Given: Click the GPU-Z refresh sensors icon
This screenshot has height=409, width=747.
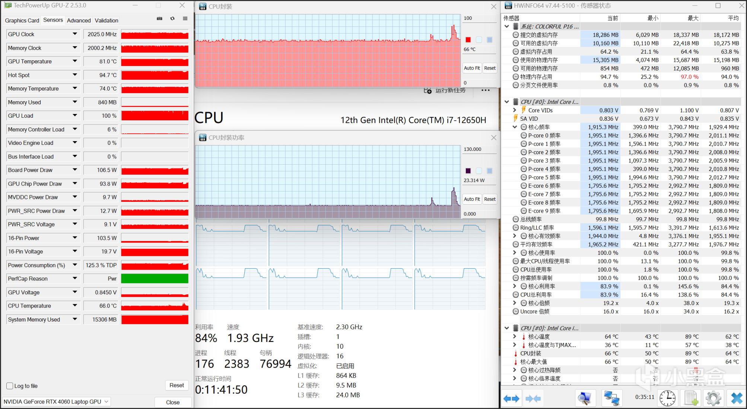Looking at the screenshot, I should [172, 19].
